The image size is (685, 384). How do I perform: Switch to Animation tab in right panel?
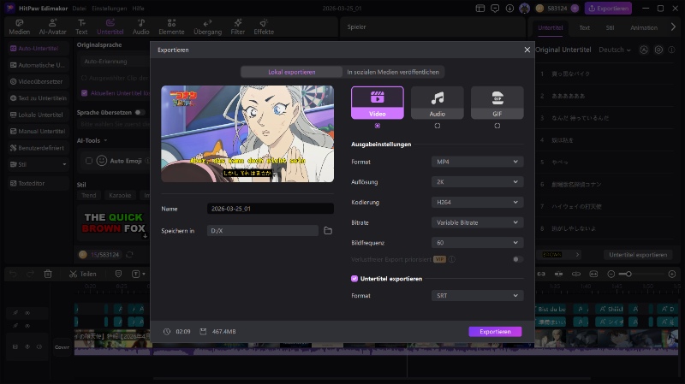click(644, 27)
